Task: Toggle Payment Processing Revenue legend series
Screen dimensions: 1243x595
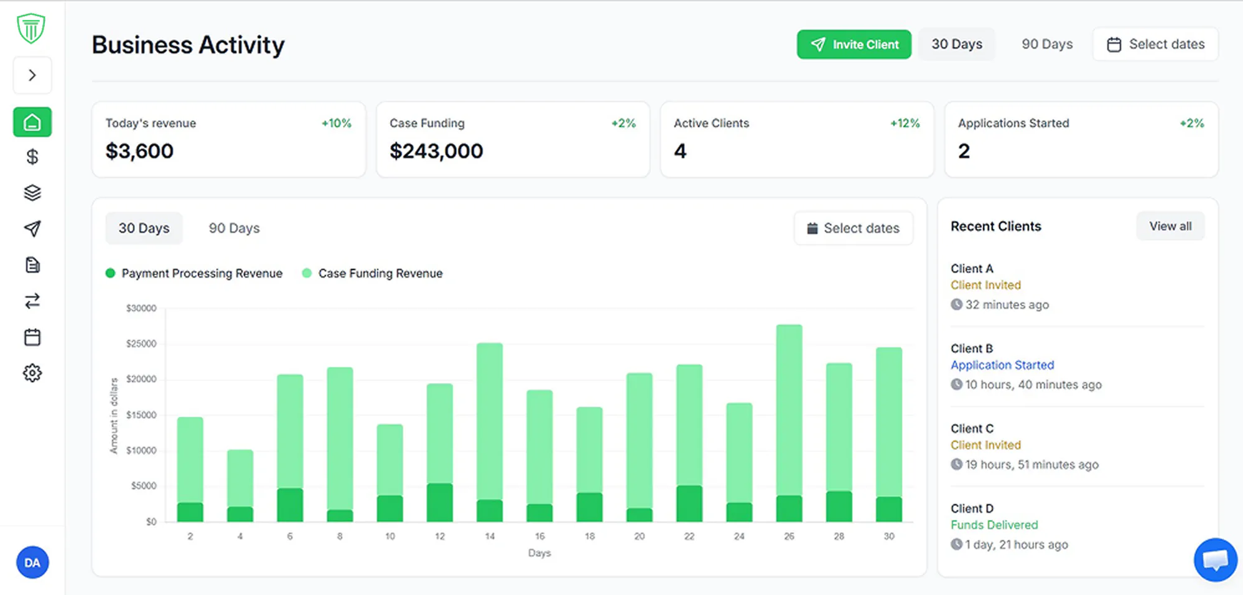Action: [x=194, y=273]
